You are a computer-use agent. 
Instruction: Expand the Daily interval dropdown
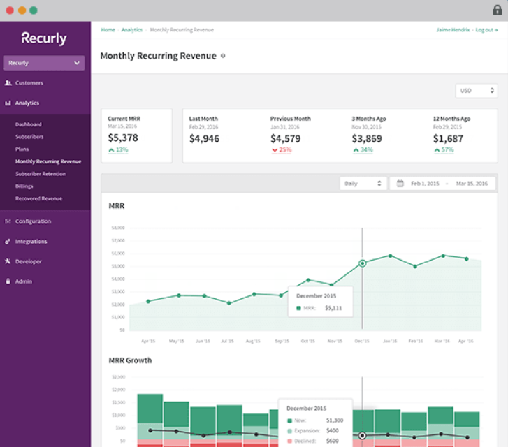(x=363, y=183)
